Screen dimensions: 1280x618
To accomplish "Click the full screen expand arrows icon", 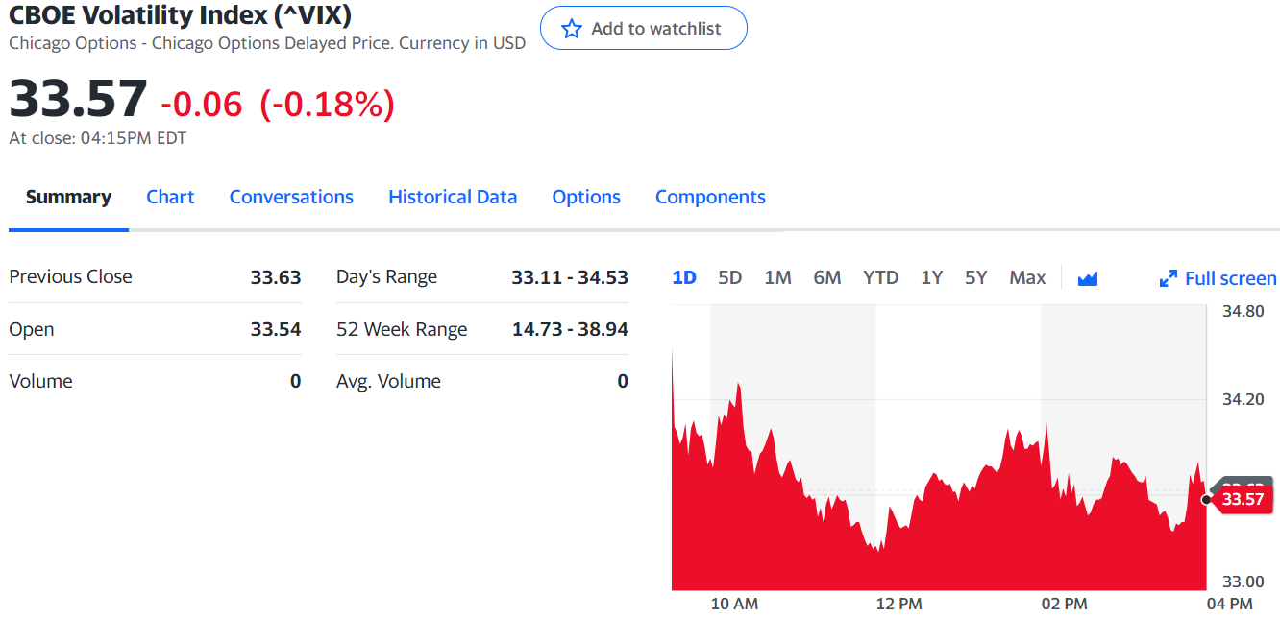I will pos(1169,278).
